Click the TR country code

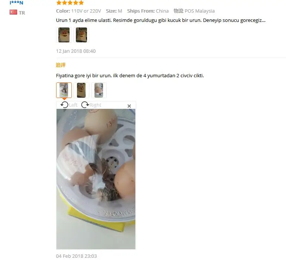tap(22, 13)
